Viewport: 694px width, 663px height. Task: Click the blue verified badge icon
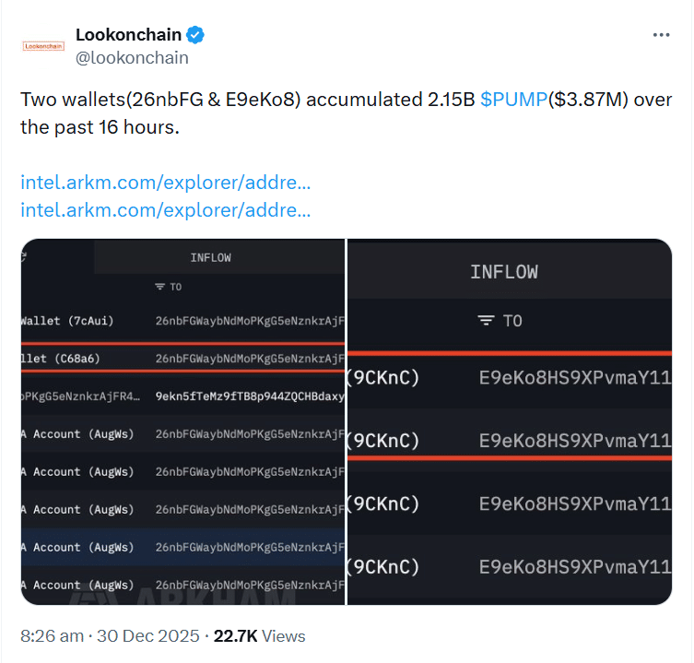195,35
